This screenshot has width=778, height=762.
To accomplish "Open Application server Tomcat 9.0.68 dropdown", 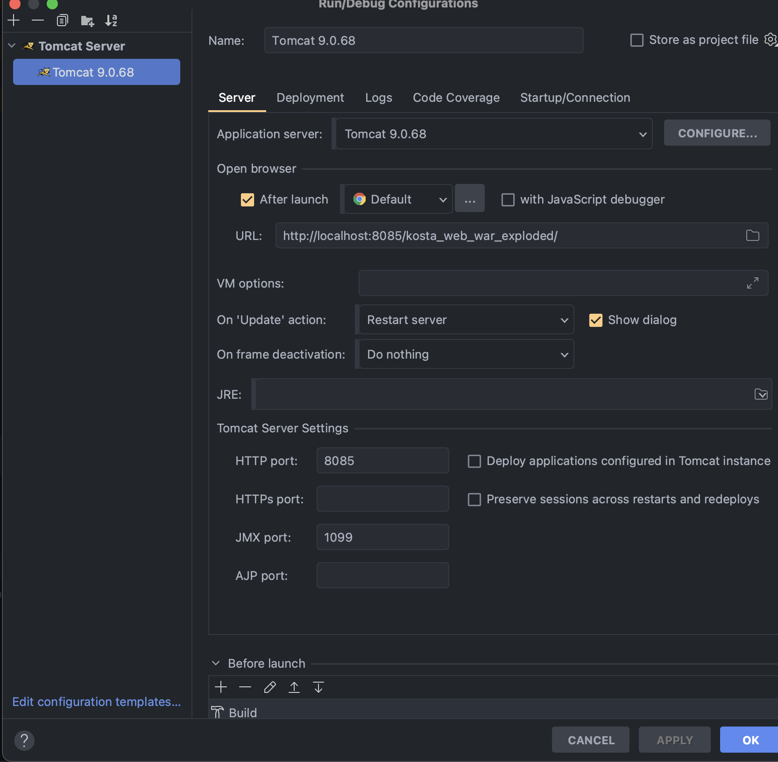I will click(494, 134).
